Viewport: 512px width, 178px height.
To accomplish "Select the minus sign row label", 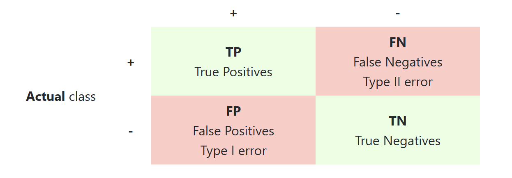I will [x=131, y=132].
